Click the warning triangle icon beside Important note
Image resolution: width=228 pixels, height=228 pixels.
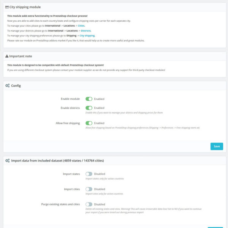(x=7, y=56)
